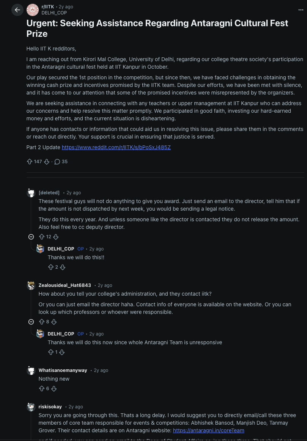Open the Part 2 Update reddit link
The image size is (307, 441).
pos(116,147)
